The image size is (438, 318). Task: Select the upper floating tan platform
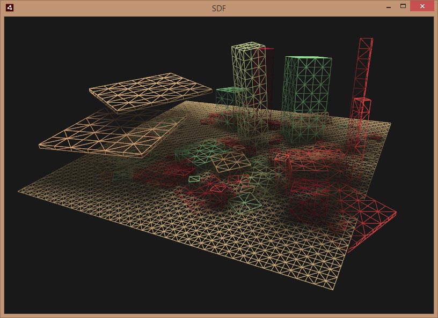point(150,91)
